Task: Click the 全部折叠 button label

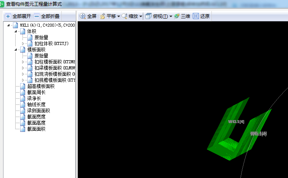Action: 50,16
